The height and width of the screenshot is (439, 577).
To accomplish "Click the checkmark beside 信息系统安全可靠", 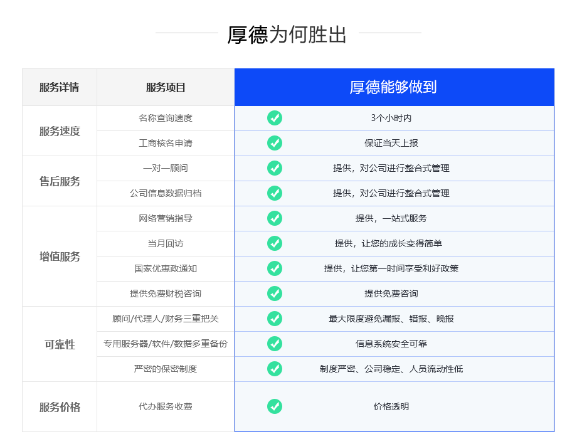I will (275, 344).
